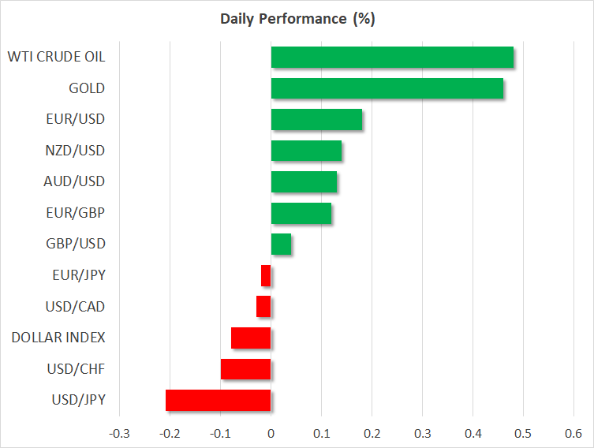Click the GOLD green bar
594x448 pixels.
click(387, 88)
